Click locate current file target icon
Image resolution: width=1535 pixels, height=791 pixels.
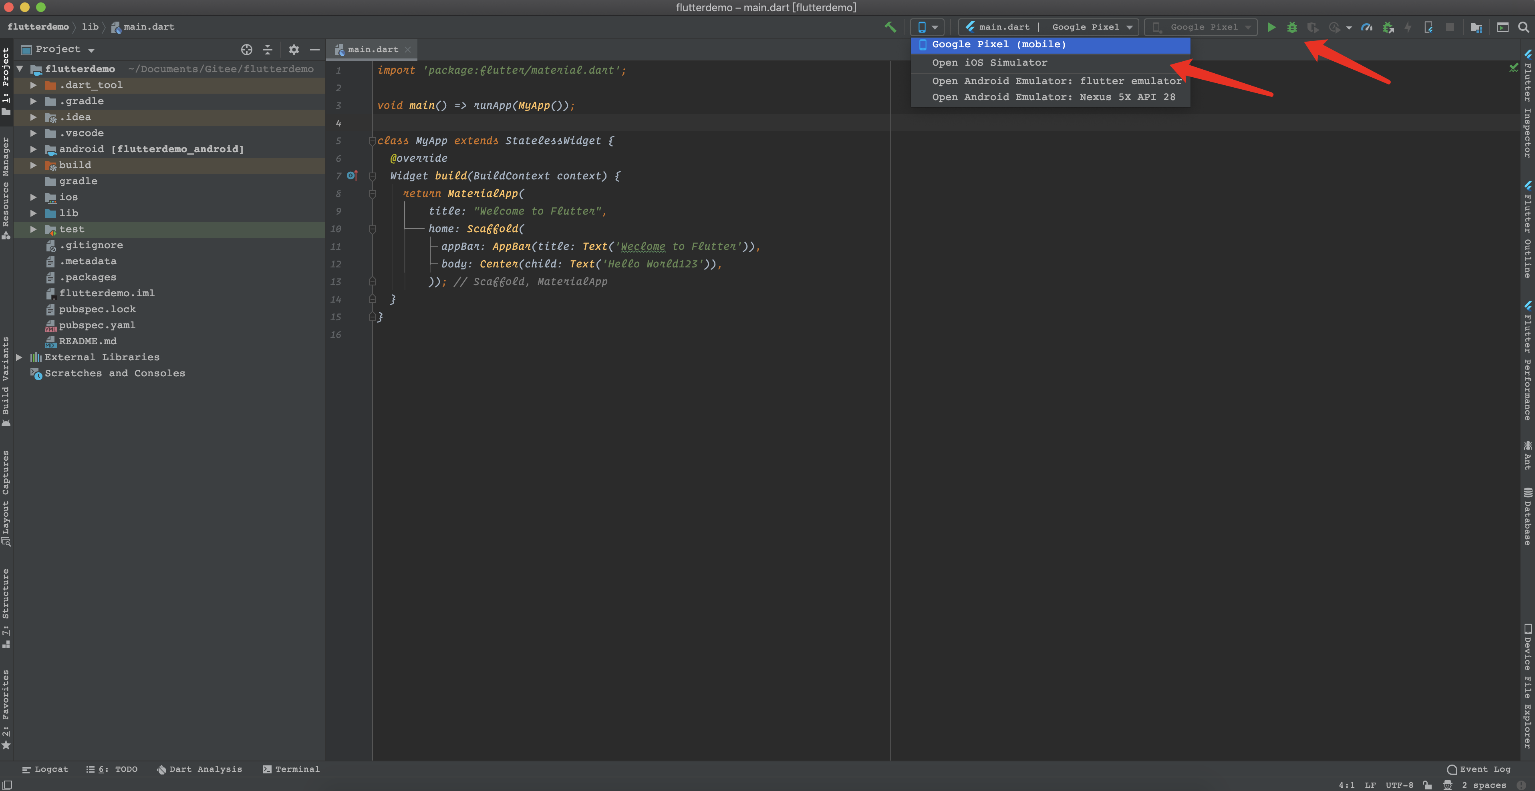[246, 50]
